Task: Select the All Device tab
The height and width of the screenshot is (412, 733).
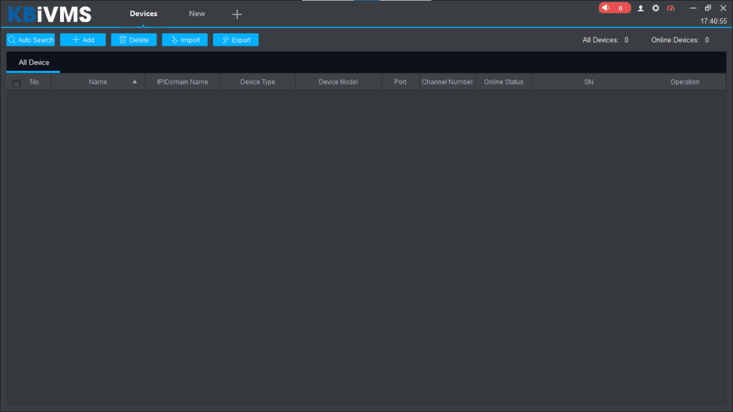Action: 34,62
